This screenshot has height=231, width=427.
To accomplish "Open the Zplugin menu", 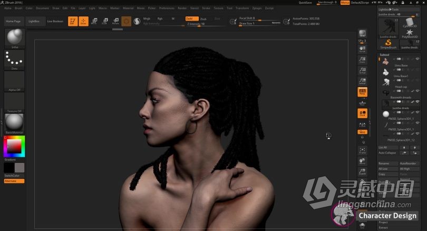I will click(x=257, y=8).
